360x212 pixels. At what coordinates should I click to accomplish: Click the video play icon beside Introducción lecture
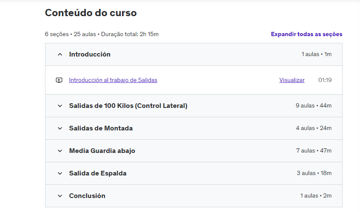coord(59,80)
